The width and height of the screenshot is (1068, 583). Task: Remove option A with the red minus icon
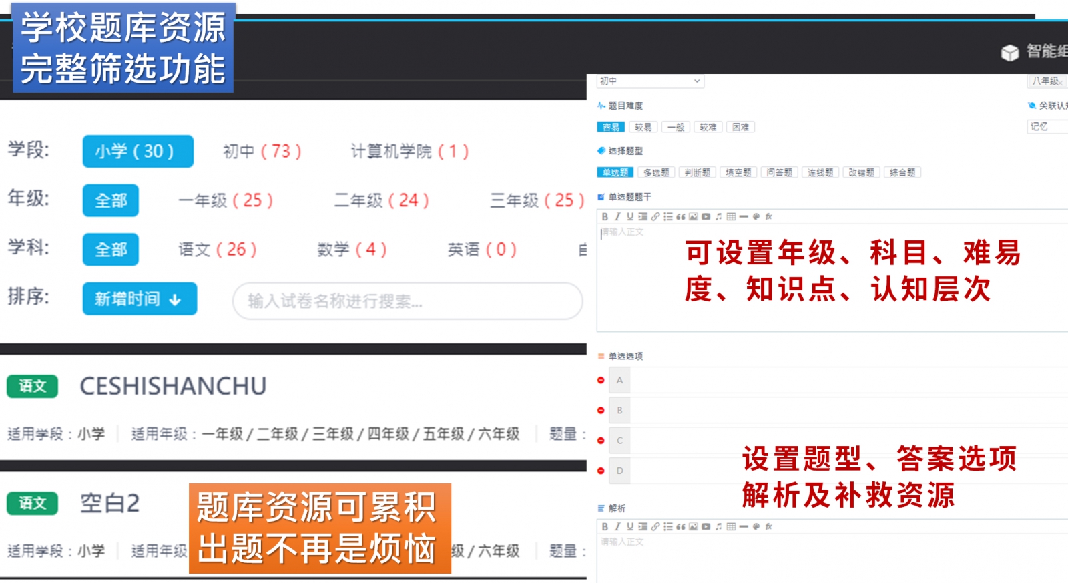(x=601, y=380)
